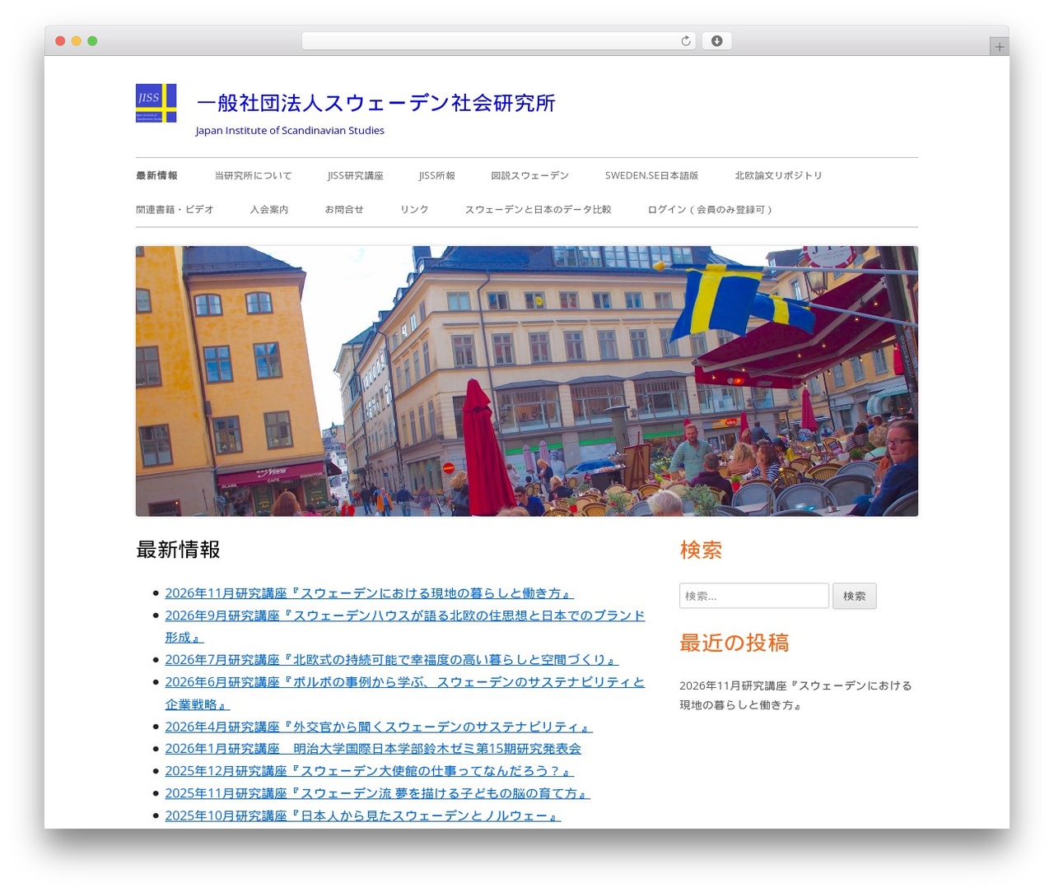Open the 当研究所について menu item
Viewport: 1054px width, 892px height.
(x=253, y=175)
